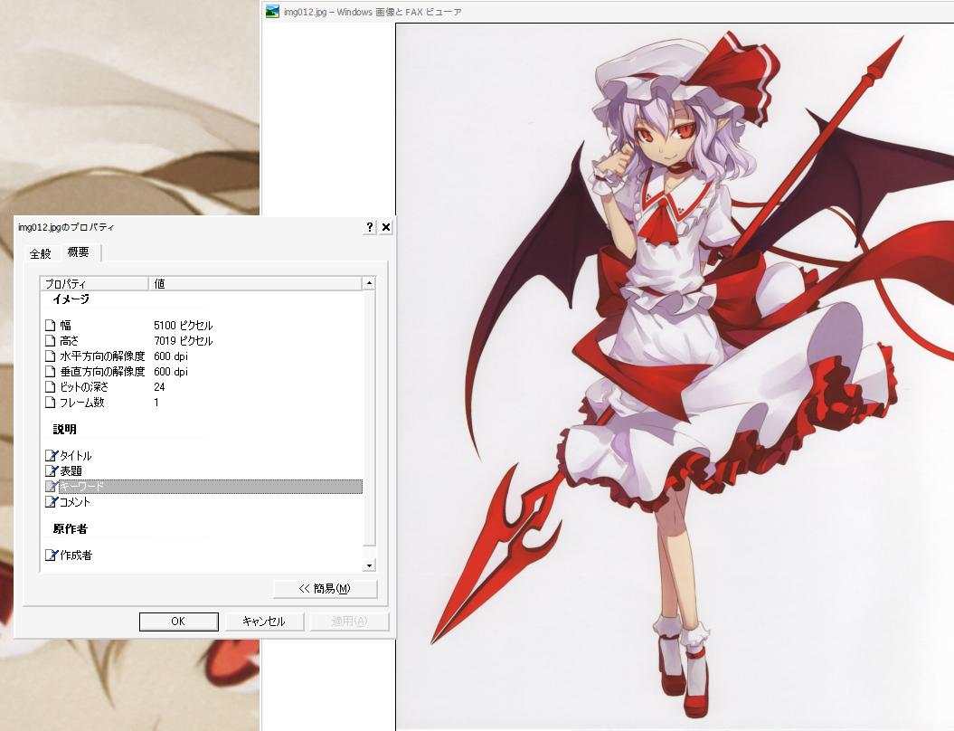Click the image viewer app icon in title bar

tap(272, 12)
